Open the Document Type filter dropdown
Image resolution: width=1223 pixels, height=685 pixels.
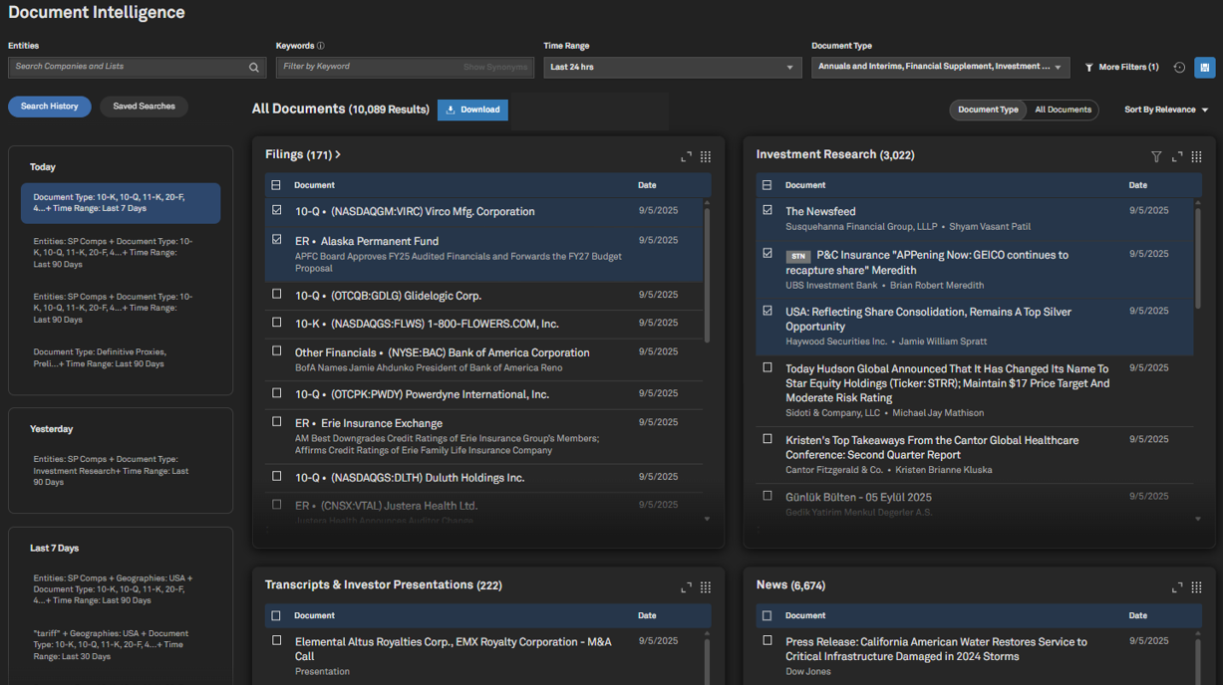coord(940,68)
